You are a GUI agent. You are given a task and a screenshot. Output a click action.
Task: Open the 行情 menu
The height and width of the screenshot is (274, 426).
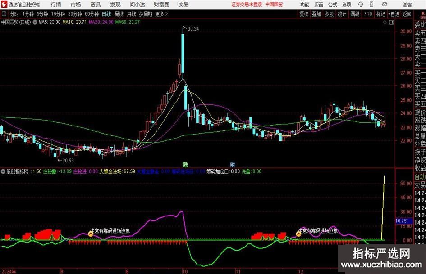click(56, 4)
